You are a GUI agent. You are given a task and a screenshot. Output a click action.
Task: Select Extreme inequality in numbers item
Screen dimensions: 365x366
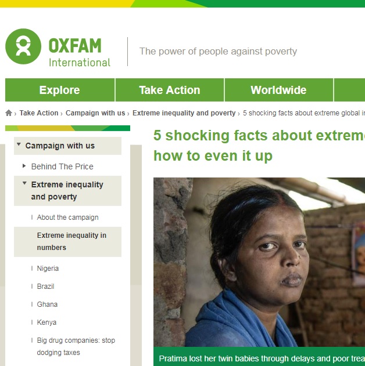pyautogui.click(x=67, y=242)
